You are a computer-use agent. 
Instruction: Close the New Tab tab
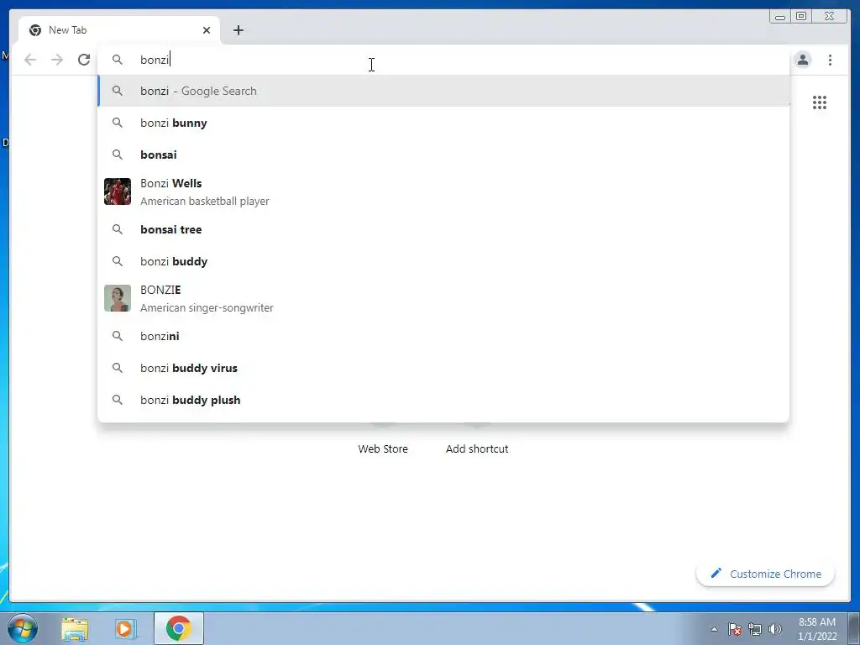pyautogui.click(x=207, y=30)
